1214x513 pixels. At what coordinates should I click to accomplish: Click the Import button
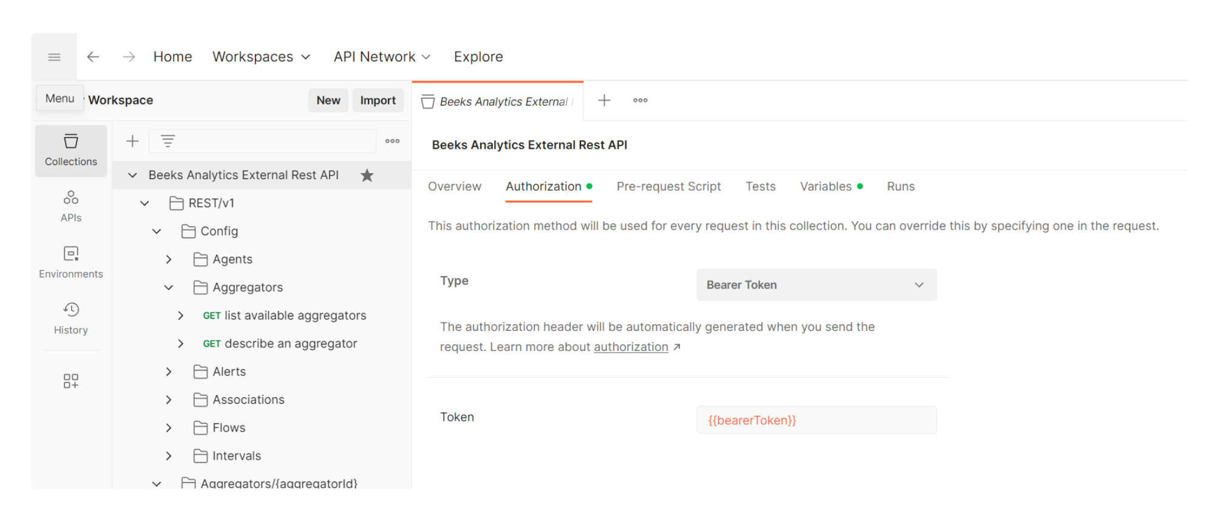click(378, 100)
